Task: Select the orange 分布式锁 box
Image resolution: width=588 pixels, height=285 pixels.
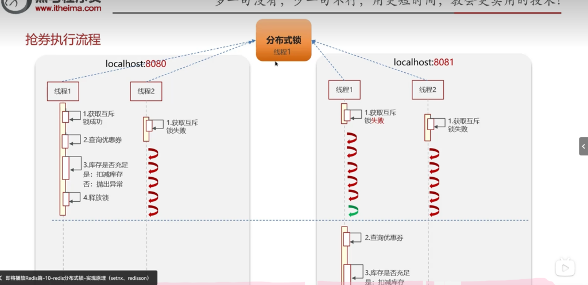Action: [284, 40]
